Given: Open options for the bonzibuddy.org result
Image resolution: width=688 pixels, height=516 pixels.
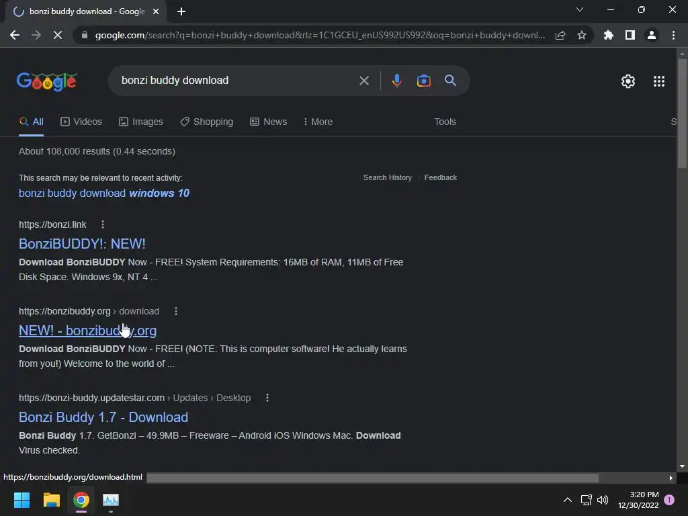Looking at the screenshot, I should [x=176, y=311].
